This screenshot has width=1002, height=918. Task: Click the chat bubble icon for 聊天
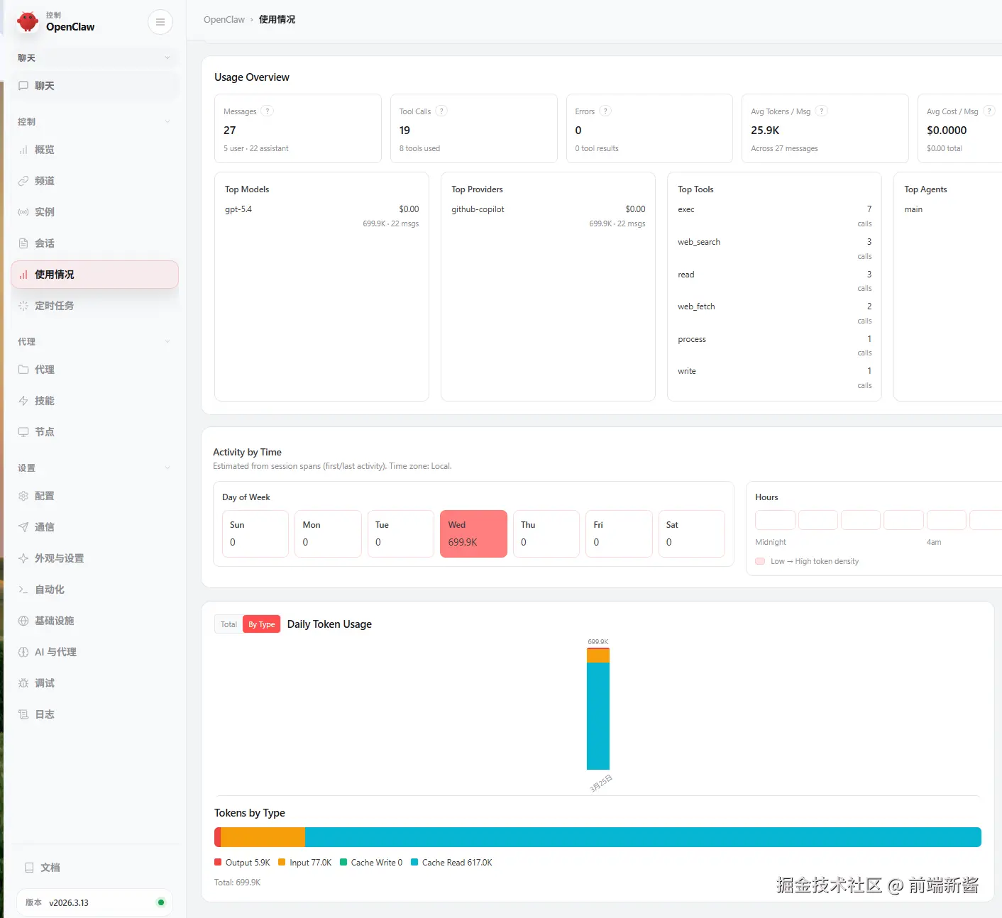23,86
